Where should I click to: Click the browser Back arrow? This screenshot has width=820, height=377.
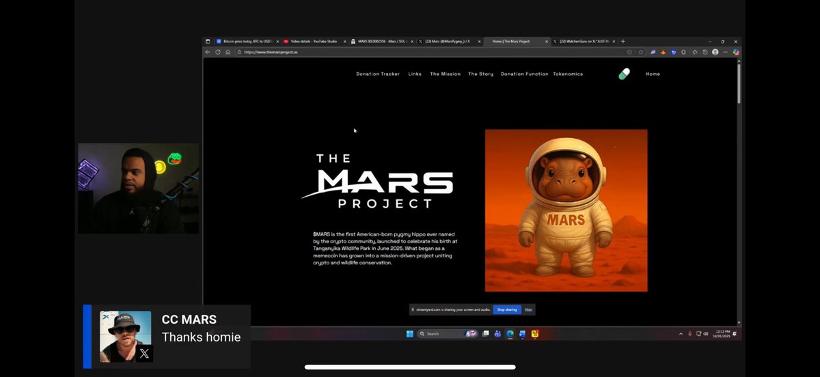tap(208, 52)
